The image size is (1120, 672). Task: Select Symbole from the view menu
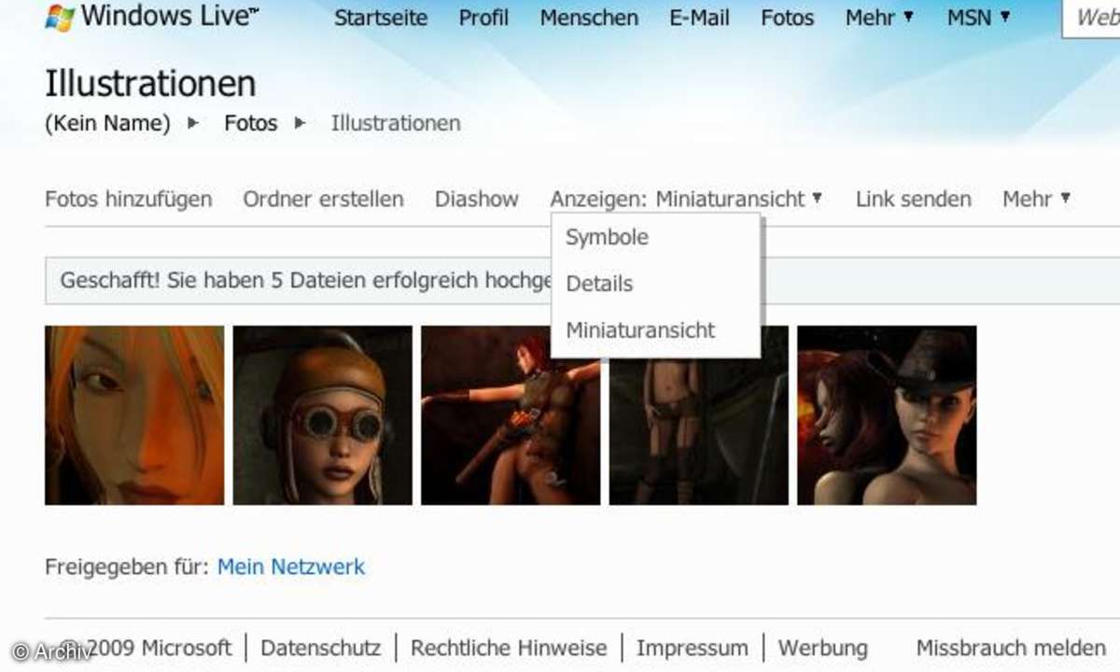(x=607, y=237)
